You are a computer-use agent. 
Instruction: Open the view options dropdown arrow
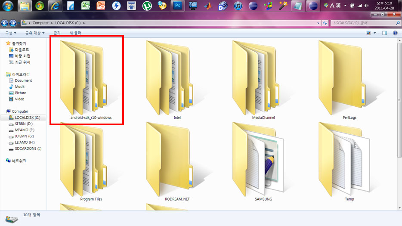tap(374, 33)
